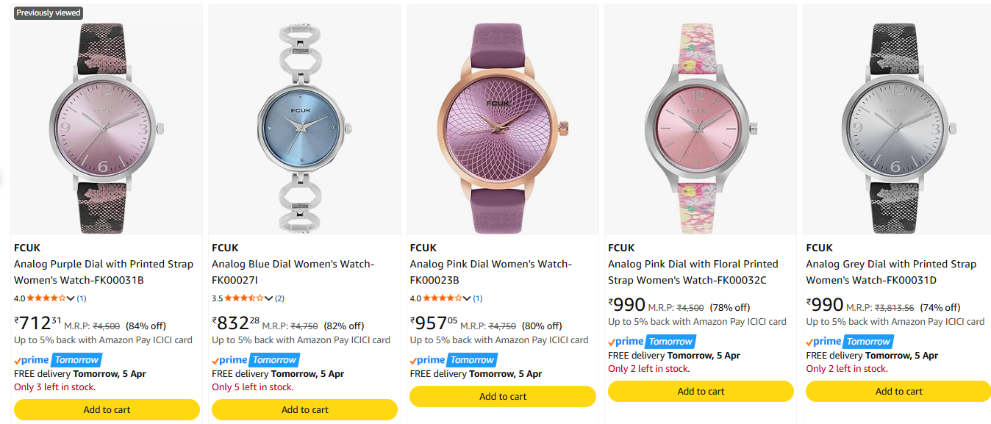Open Analog Grey Dial Printed Strap title link
This screenshot has width=991, height=424.
pos(890,272)
